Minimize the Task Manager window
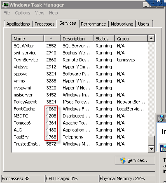The width and height of the screenshot is (166, 183). (146, 5)
